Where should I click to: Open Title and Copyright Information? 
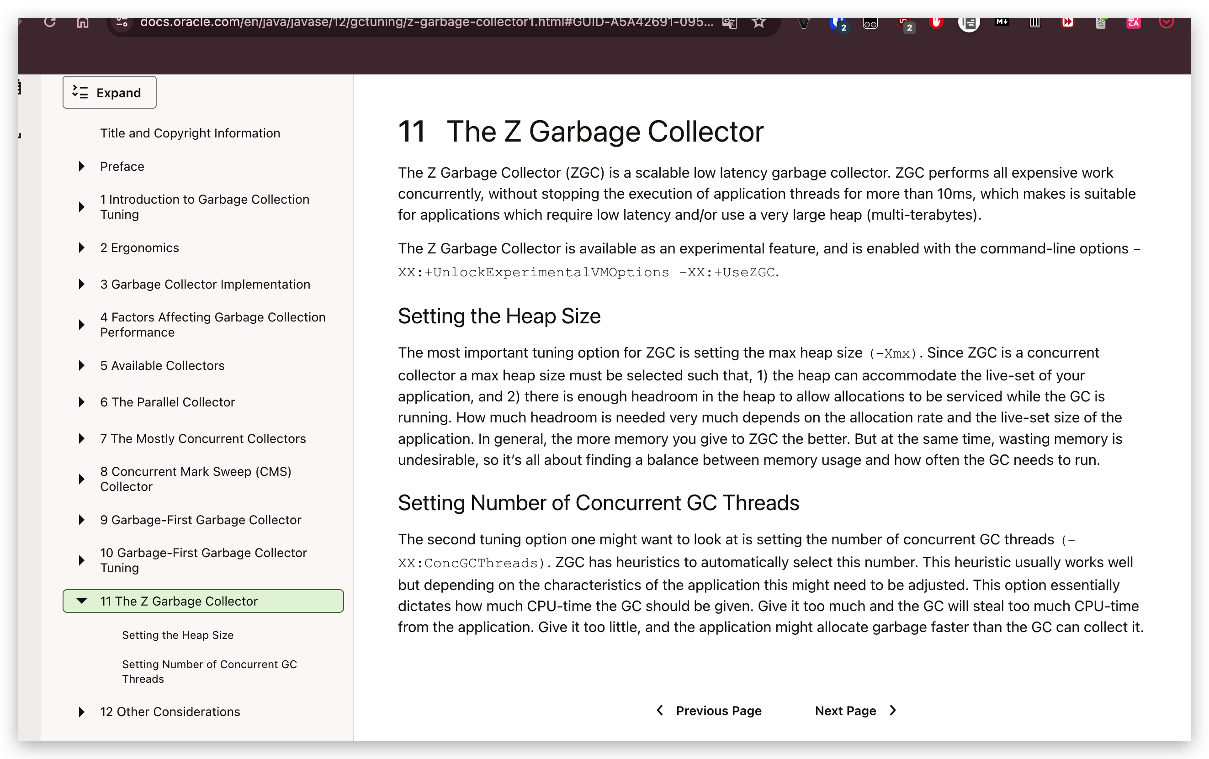(190, 133)
